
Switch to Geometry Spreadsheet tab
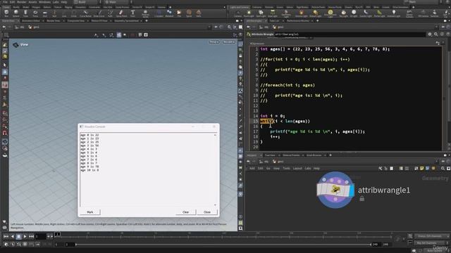[126, 20]
